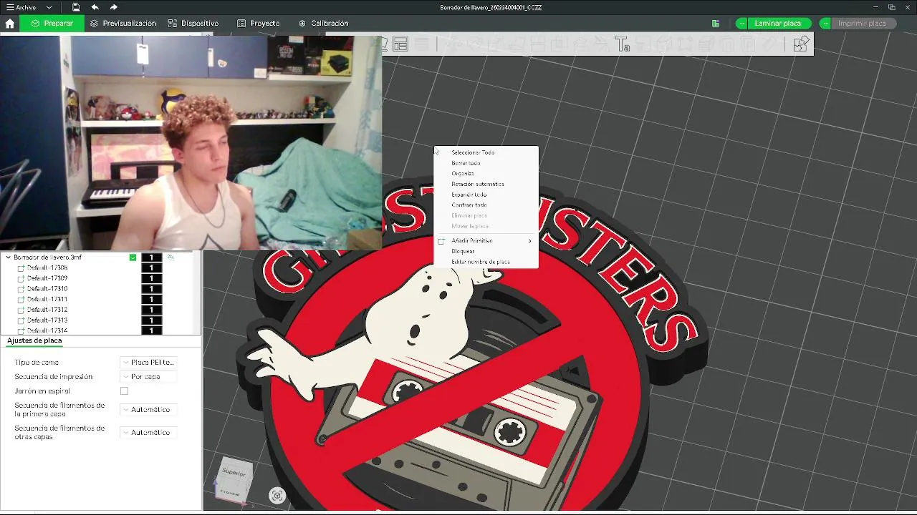This screenshot has width=917, height=515.
Task: Select Contraer todo in the context menu
Action: tap(469, 205)
